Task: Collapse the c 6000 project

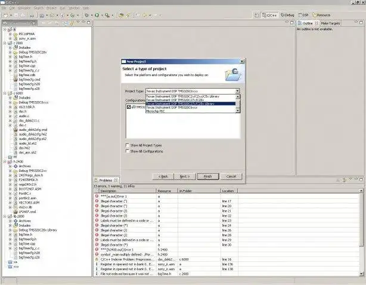Action: point(5,93)
